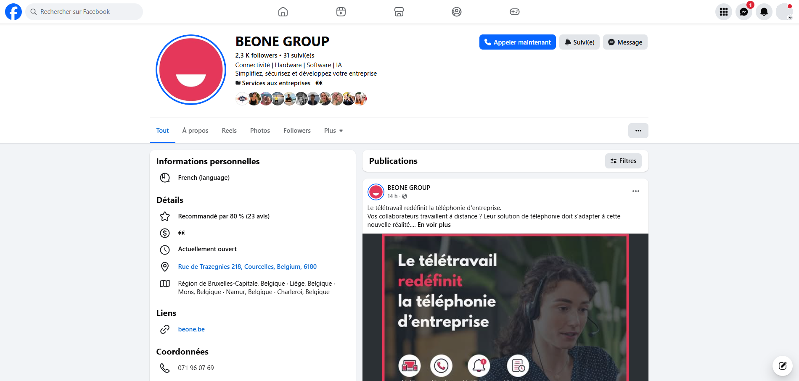Screen dimensions: 799x381
Task: Click Actuellement ouvert status
Action: tap(207, 249)
